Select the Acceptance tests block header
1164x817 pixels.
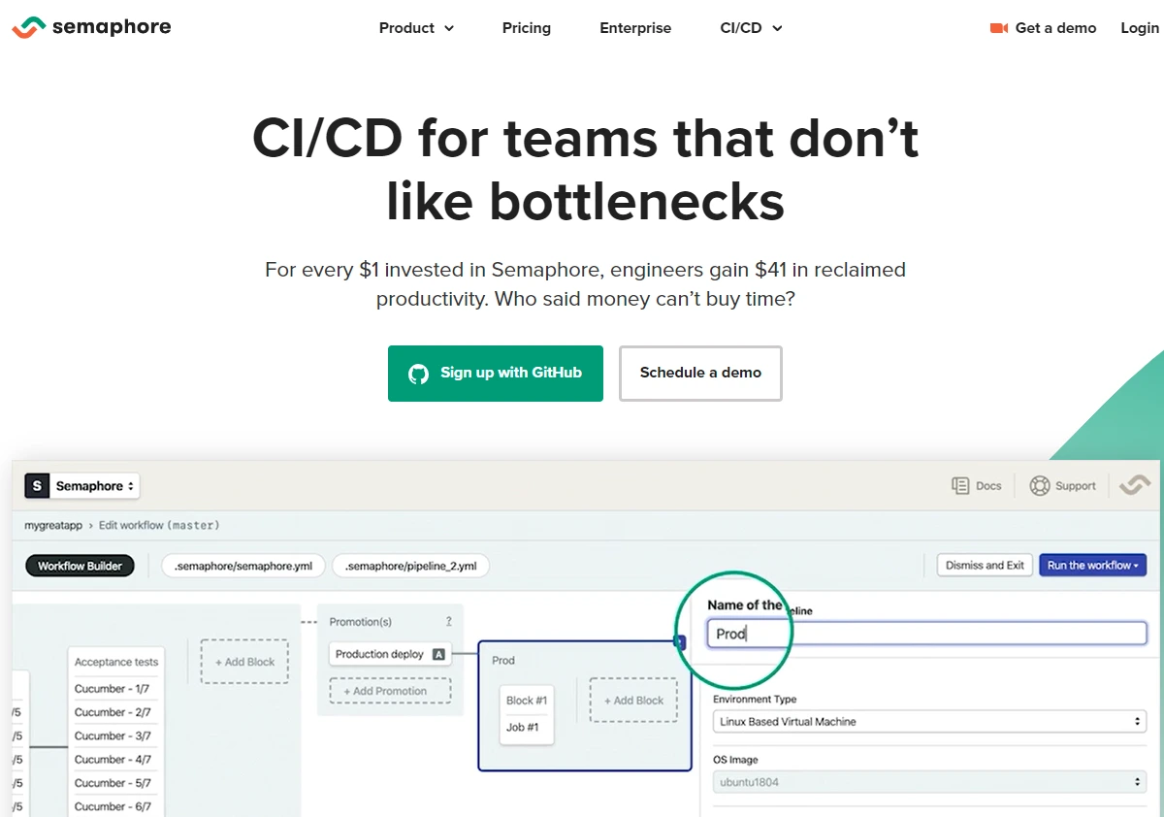pyautogui.click(x=116, y=662)
